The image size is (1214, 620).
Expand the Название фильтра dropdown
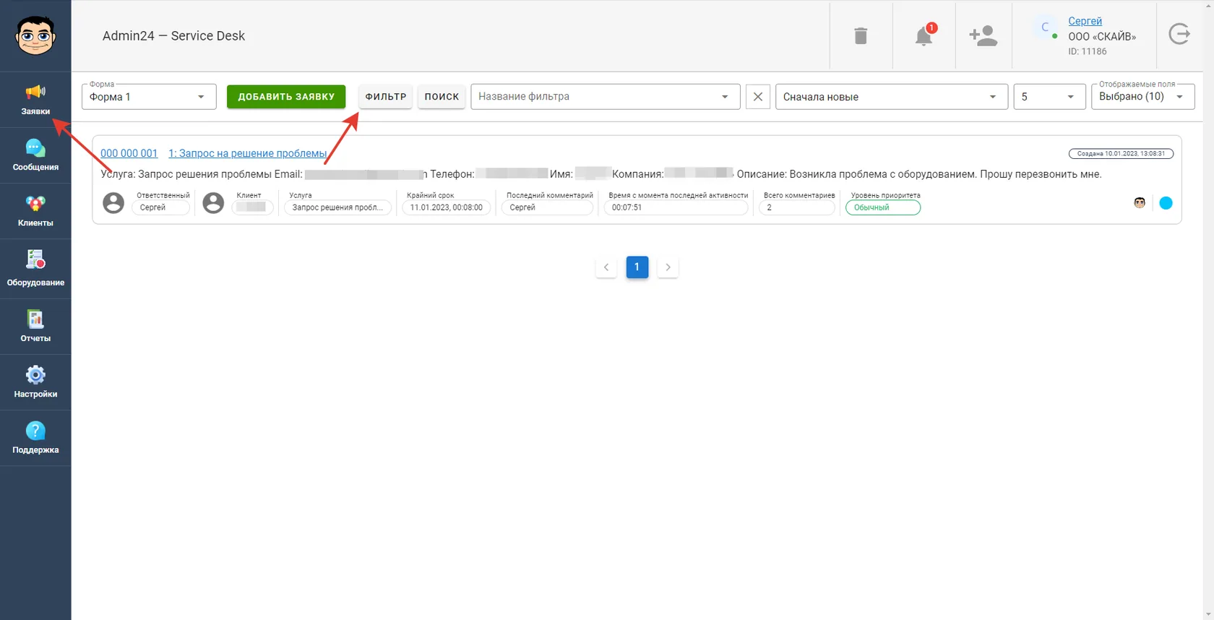(x=606, y=97)
